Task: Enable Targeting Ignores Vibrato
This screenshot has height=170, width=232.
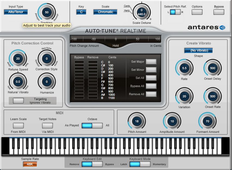Action: [x=18, y=101]
